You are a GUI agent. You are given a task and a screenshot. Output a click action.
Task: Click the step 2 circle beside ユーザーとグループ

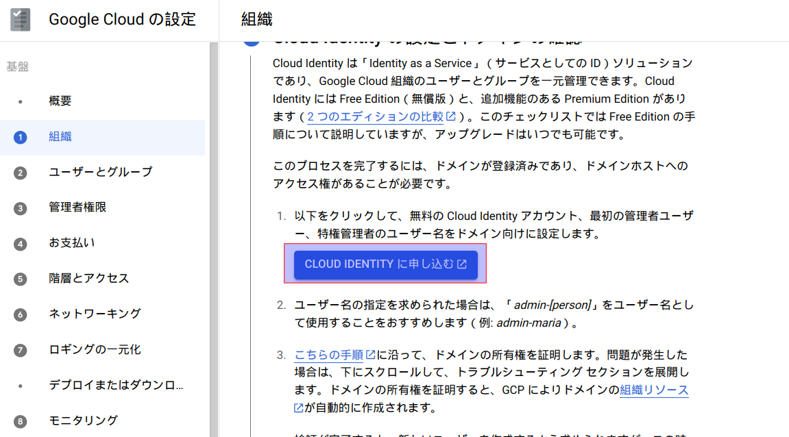19,172
